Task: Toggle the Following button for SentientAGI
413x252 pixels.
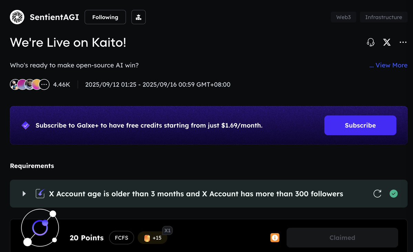Action: coord(105,17)
